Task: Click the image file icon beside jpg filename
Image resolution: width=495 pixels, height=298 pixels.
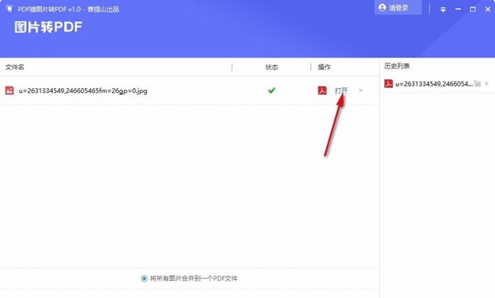Action: coord(9,91)
